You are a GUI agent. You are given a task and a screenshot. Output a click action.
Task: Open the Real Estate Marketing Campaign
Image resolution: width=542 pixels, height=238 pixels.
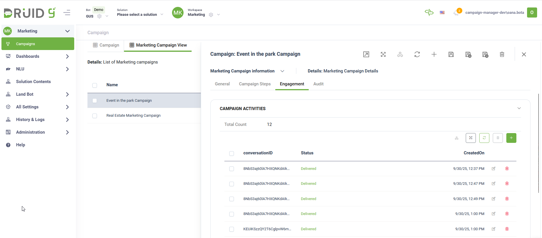133,116
